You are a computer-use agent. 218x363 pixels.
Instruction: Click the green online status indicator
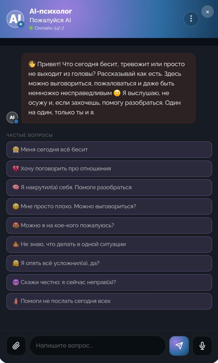pyautogui.click(x=31, y=28)
